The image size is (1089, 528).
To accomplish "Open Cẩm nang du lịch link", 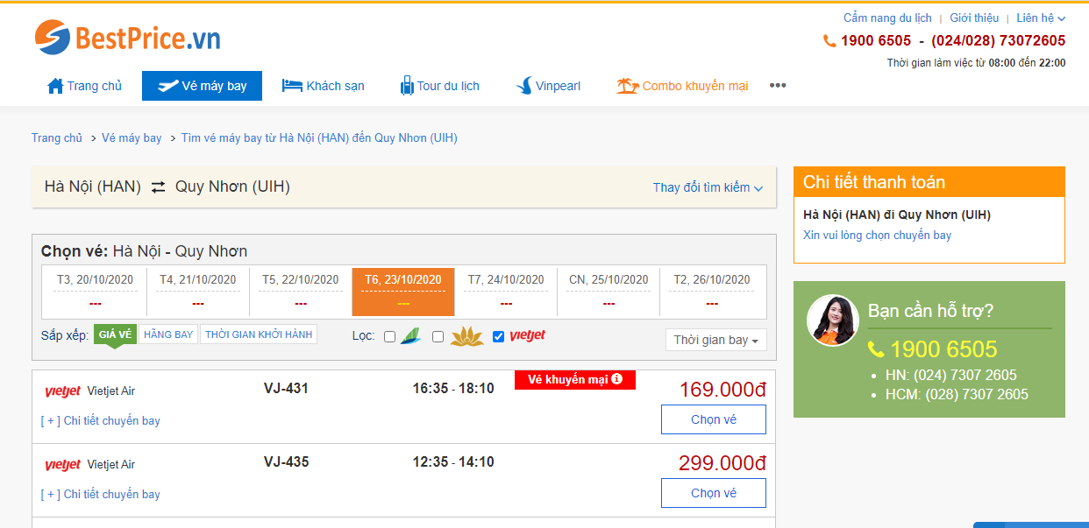I will click(887, 18).
